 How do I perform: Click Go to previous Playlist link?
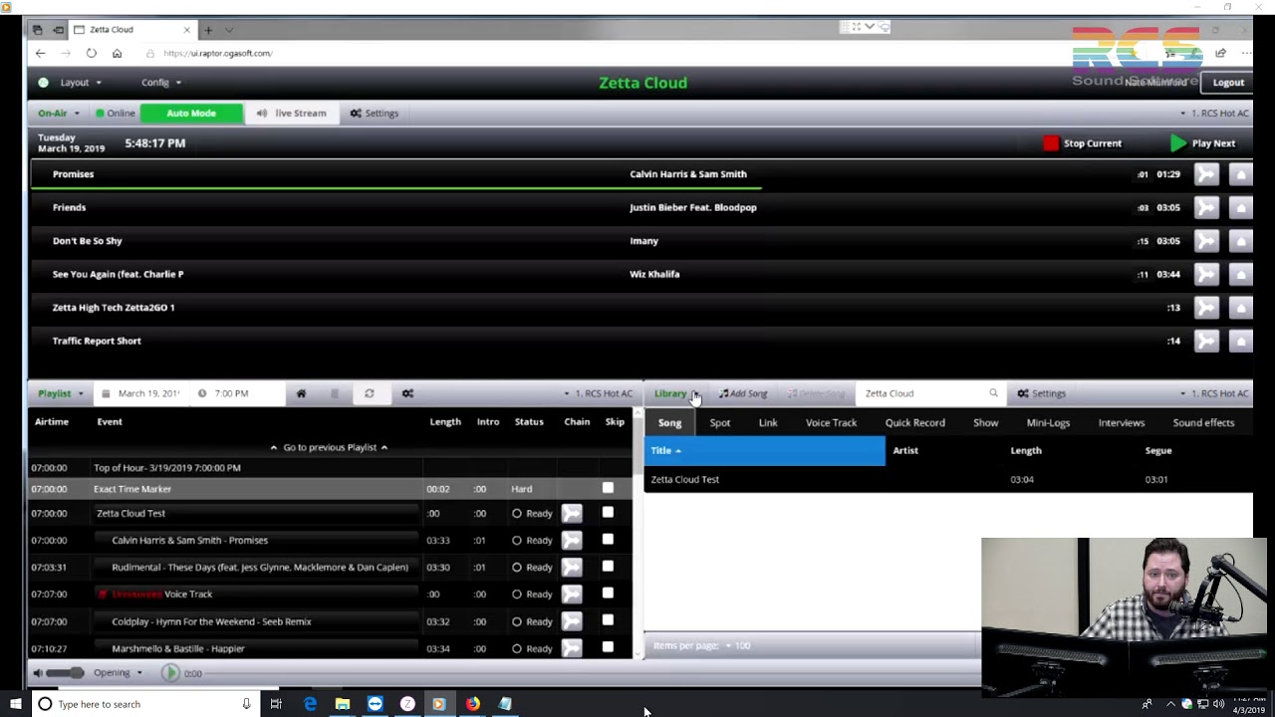pyautogui.click(x=329, y=448)
